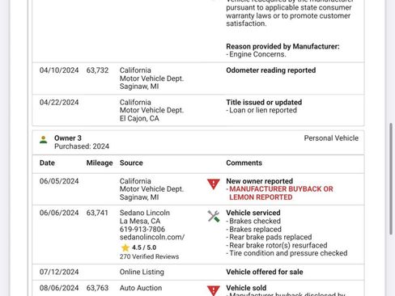Click the Mileage column header
Viewport: 395px width, 296px height.
[x=100, y=163]
